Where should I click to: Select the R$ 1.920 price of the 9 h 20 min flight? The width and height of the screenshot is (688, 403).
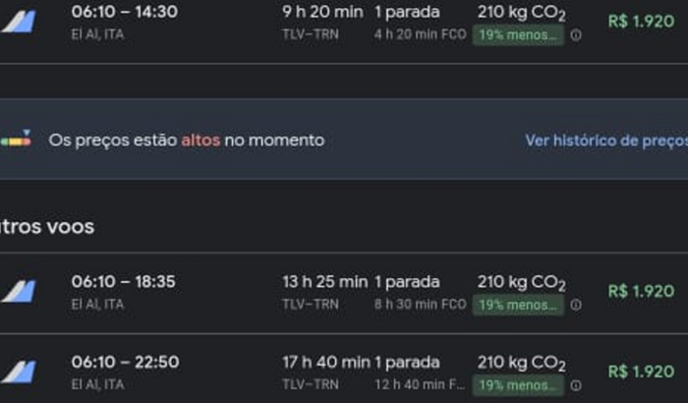click(x=641, y=22)
